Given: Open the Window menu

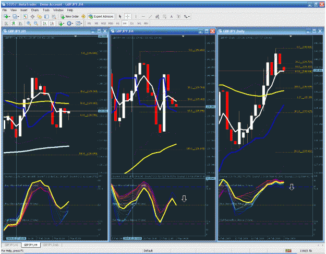Looking at the screenshot, I should point(58,10).
